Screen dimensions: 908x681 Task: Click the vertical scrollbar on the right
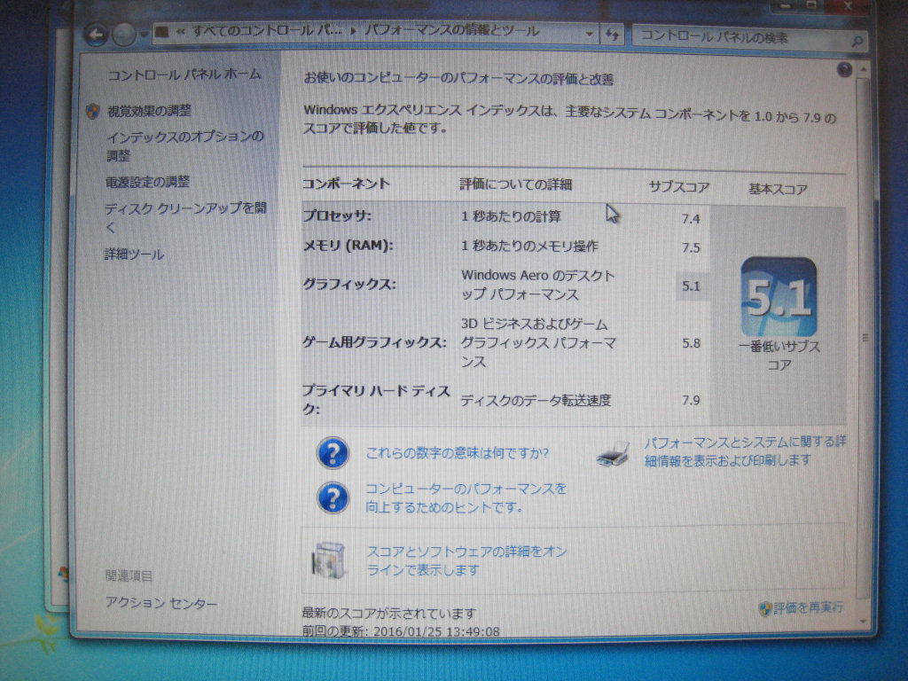pyautogui.click(x=865, y=337)
